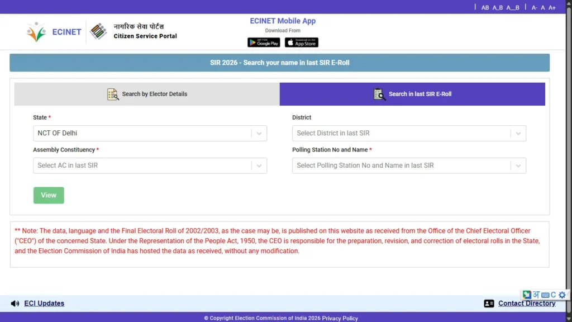Set medium letter spacing A_B
Viewport: 572px width, 322px height.
click(x=498, y=7)
